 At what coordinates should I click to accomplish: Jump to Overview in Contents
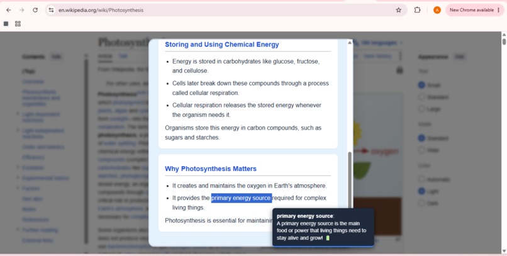(x=33, y=82)
